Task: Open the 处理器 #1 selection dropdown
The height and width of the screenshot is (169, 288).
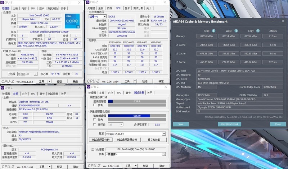Action: click(x=35, y=74)
